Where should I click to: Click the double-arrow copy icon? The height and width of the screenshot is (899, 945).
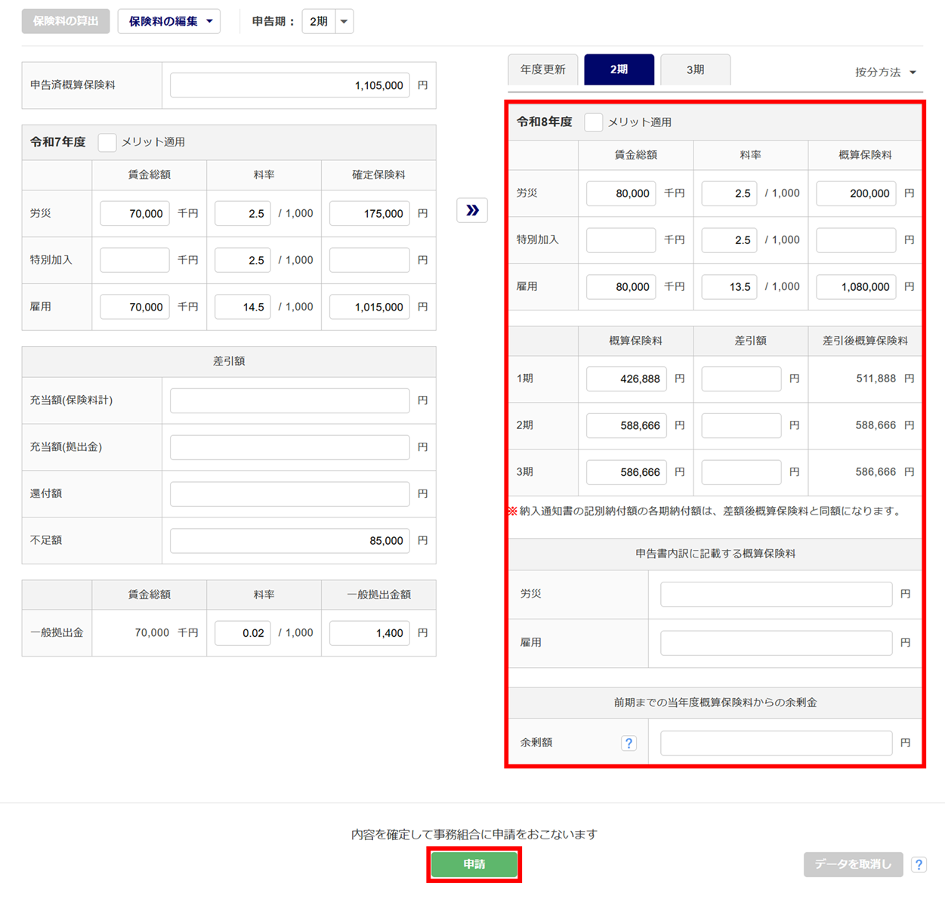[472, 210]
